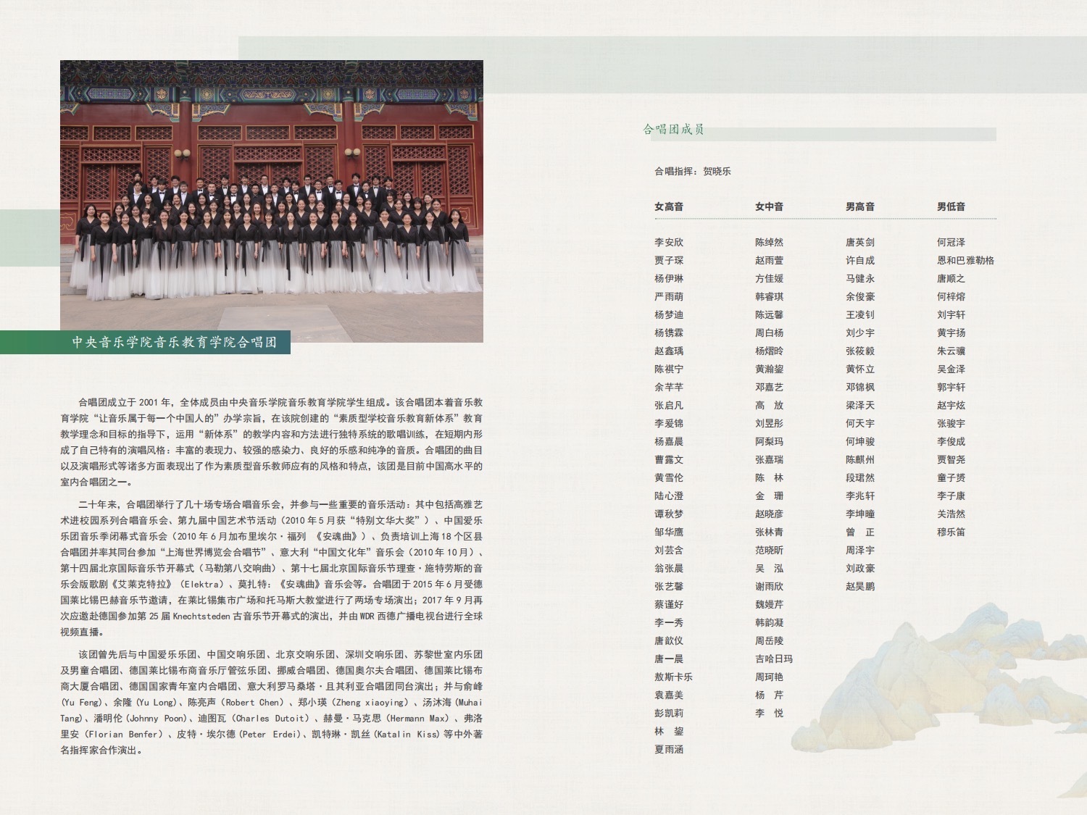Click the name 李安欣 in soprano list

click(668, 243)
